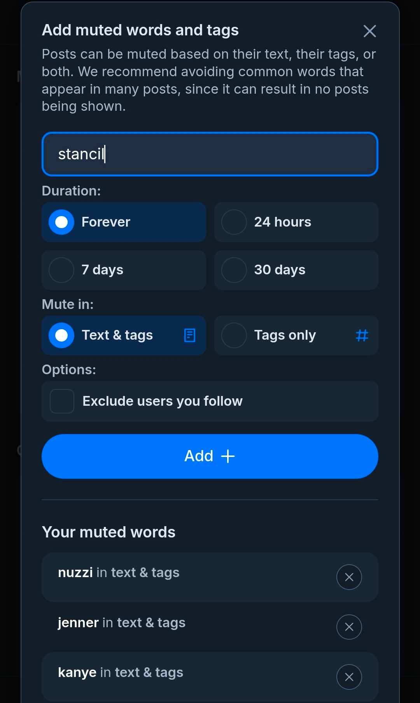Click the plus icon on Add button

tap(228, 456)
